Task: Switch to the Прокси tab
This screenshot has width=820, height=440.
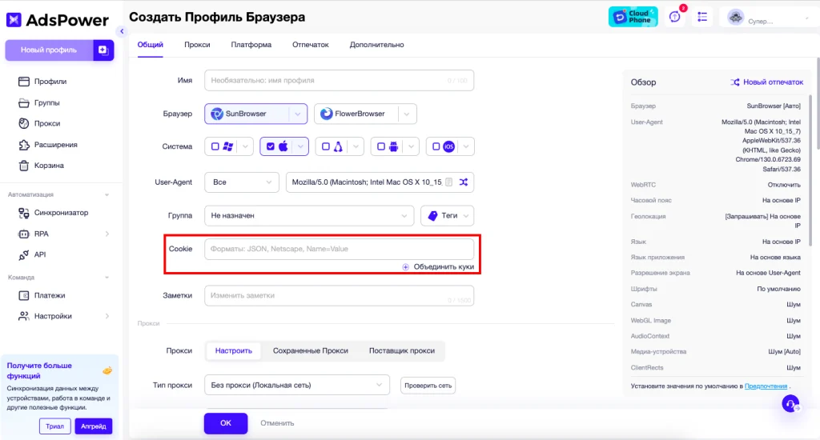Action: [197, 45]
